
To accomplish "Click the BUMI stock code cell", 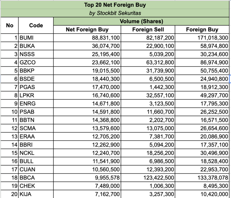I will click(36, 38).
